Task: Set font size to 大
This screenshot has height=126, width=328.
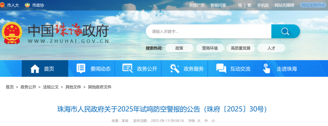Action: tap(199, 121)
